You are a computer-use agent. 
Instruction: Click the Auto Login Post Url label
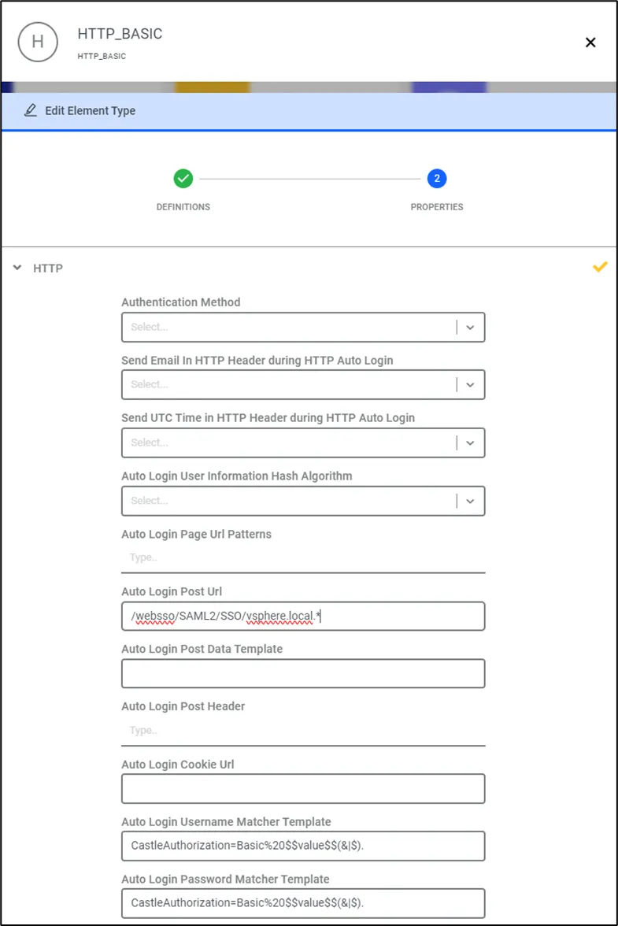click(x=172, y=591)
